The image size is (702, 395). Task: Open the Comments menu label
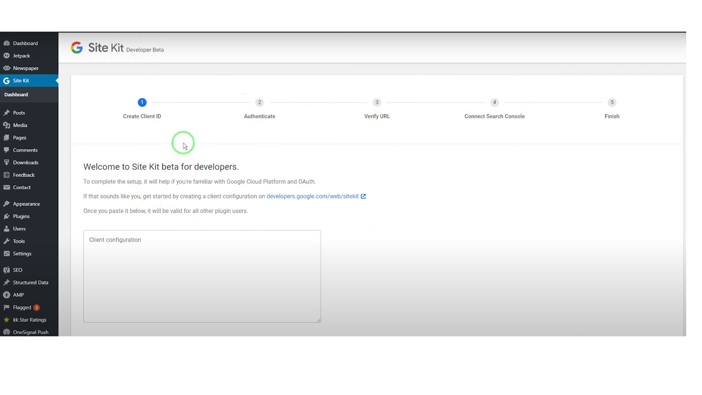[x=25, y=150]
